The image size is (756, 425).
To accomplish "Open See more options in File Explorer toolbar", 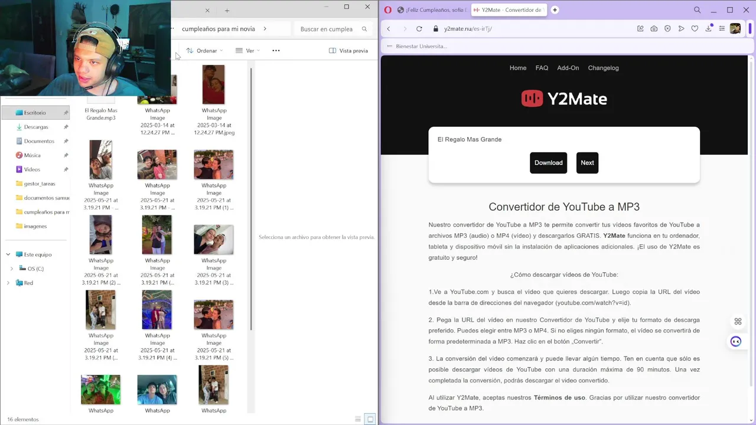I will [276, 51].
